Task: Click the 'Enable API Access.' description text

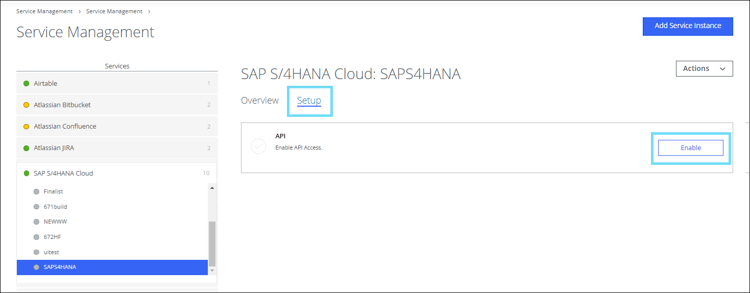Action: [299, 148]
